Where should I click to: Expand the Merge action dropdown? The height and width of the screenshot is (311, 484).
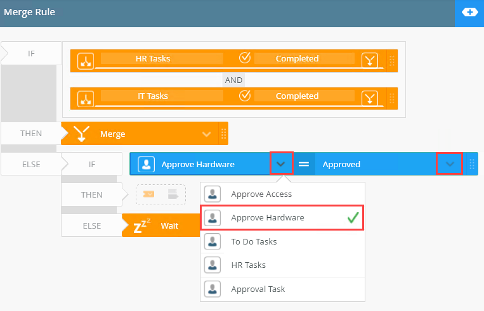tap(206, 134)
